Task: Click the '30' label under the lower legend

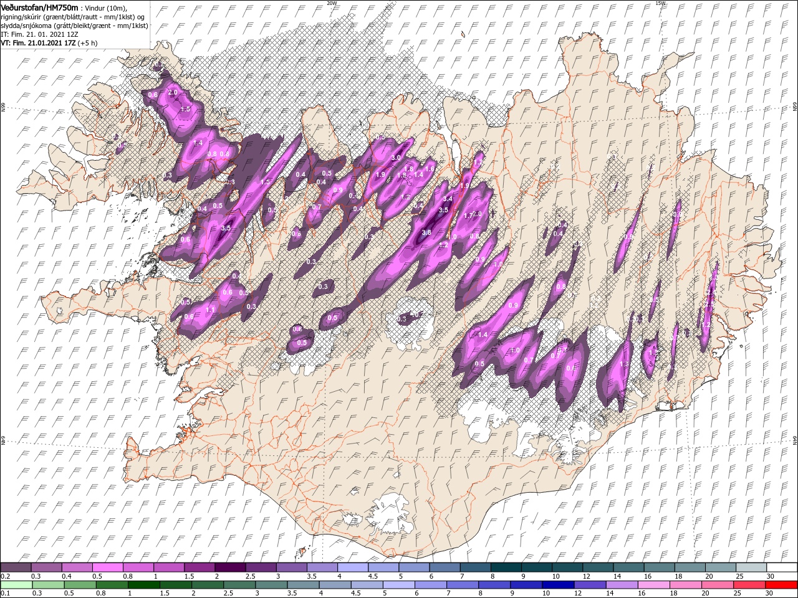Action: (x=769, y=593)
